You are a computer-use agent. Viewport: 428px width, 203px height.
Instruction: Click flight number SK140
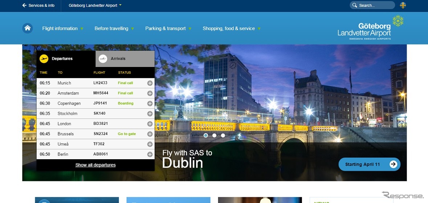pyautogui.click(x=99, y=113)
